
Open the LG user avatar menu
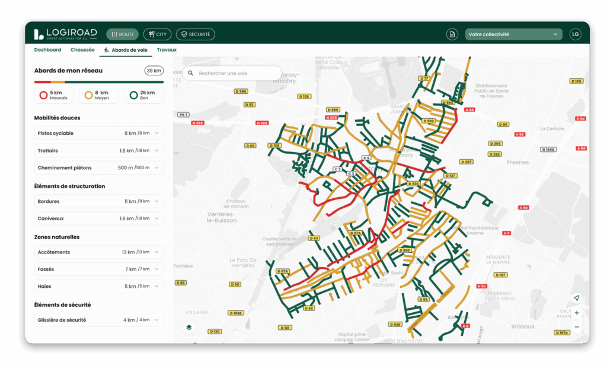coord(575,34)
